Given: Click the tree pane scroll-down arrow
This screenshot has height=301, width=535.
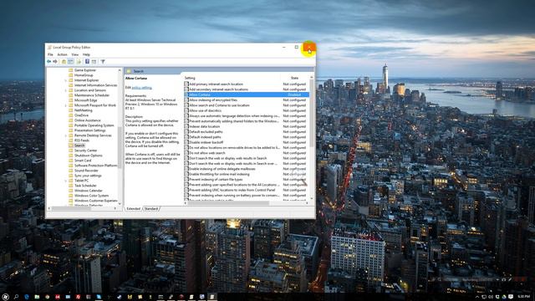Looking at the screenshot, I should 120,204.
